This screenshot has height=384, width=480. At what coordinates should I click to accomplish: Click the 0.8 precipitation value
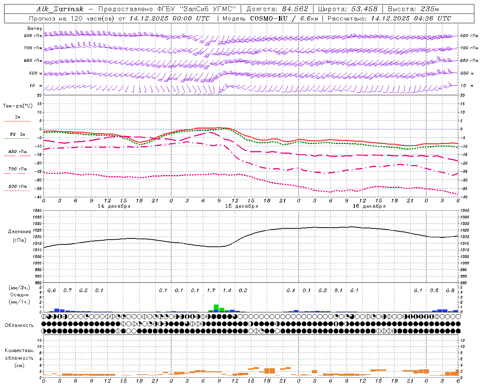click(450, 290)
